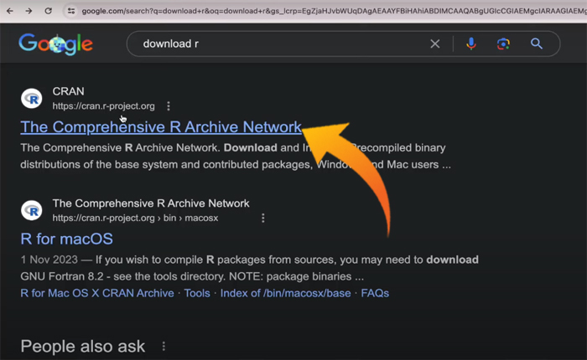The image size is (587, 360).
Task: Reload the current page
Action: click(x=49, y=11)
